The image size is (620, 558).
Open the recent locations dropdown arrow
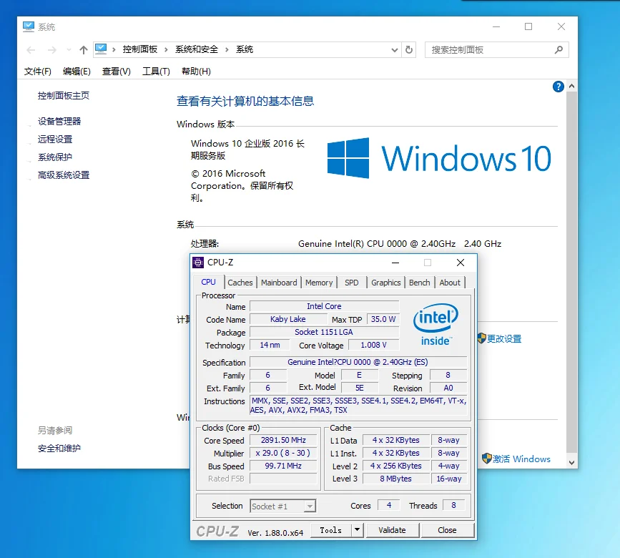click(69, 50)
